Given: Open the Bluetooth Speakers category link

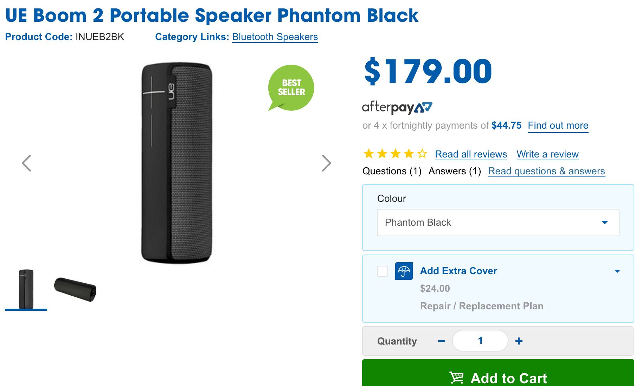Looking at the screenshot, I should point(275,37).
